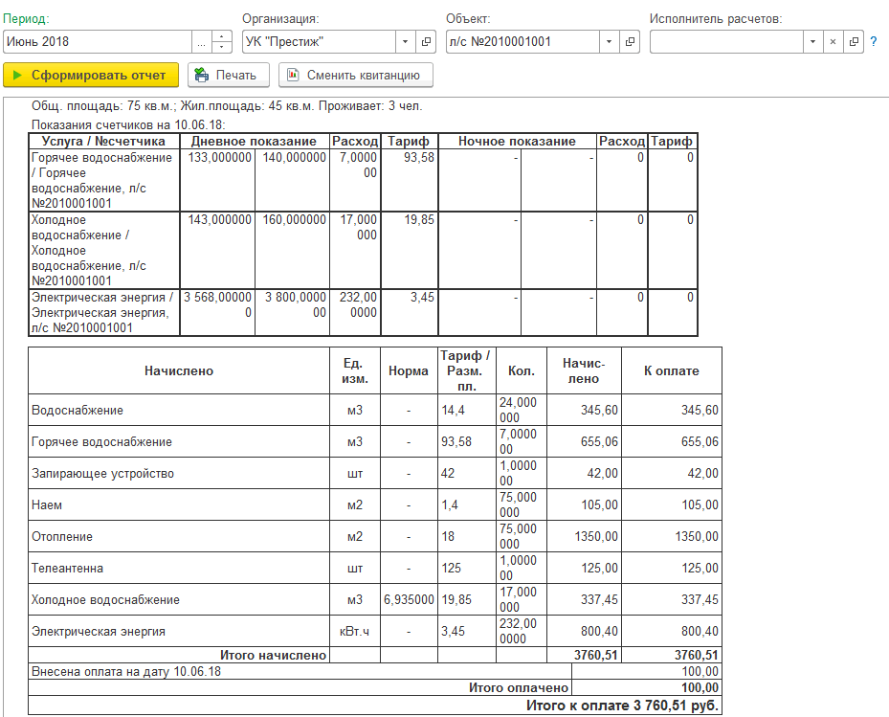This screenshot has height=717, width=889.
Task: Open the selected Объект record
Action: click(x=630, y=42)
